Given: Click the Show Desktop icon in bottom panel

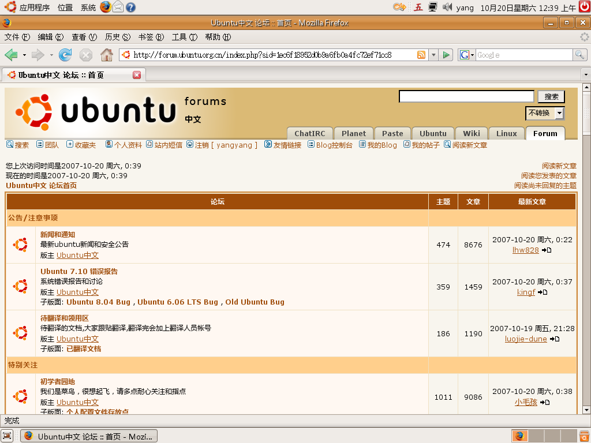Looking at the screenshot, I should [x=7, y=436].
